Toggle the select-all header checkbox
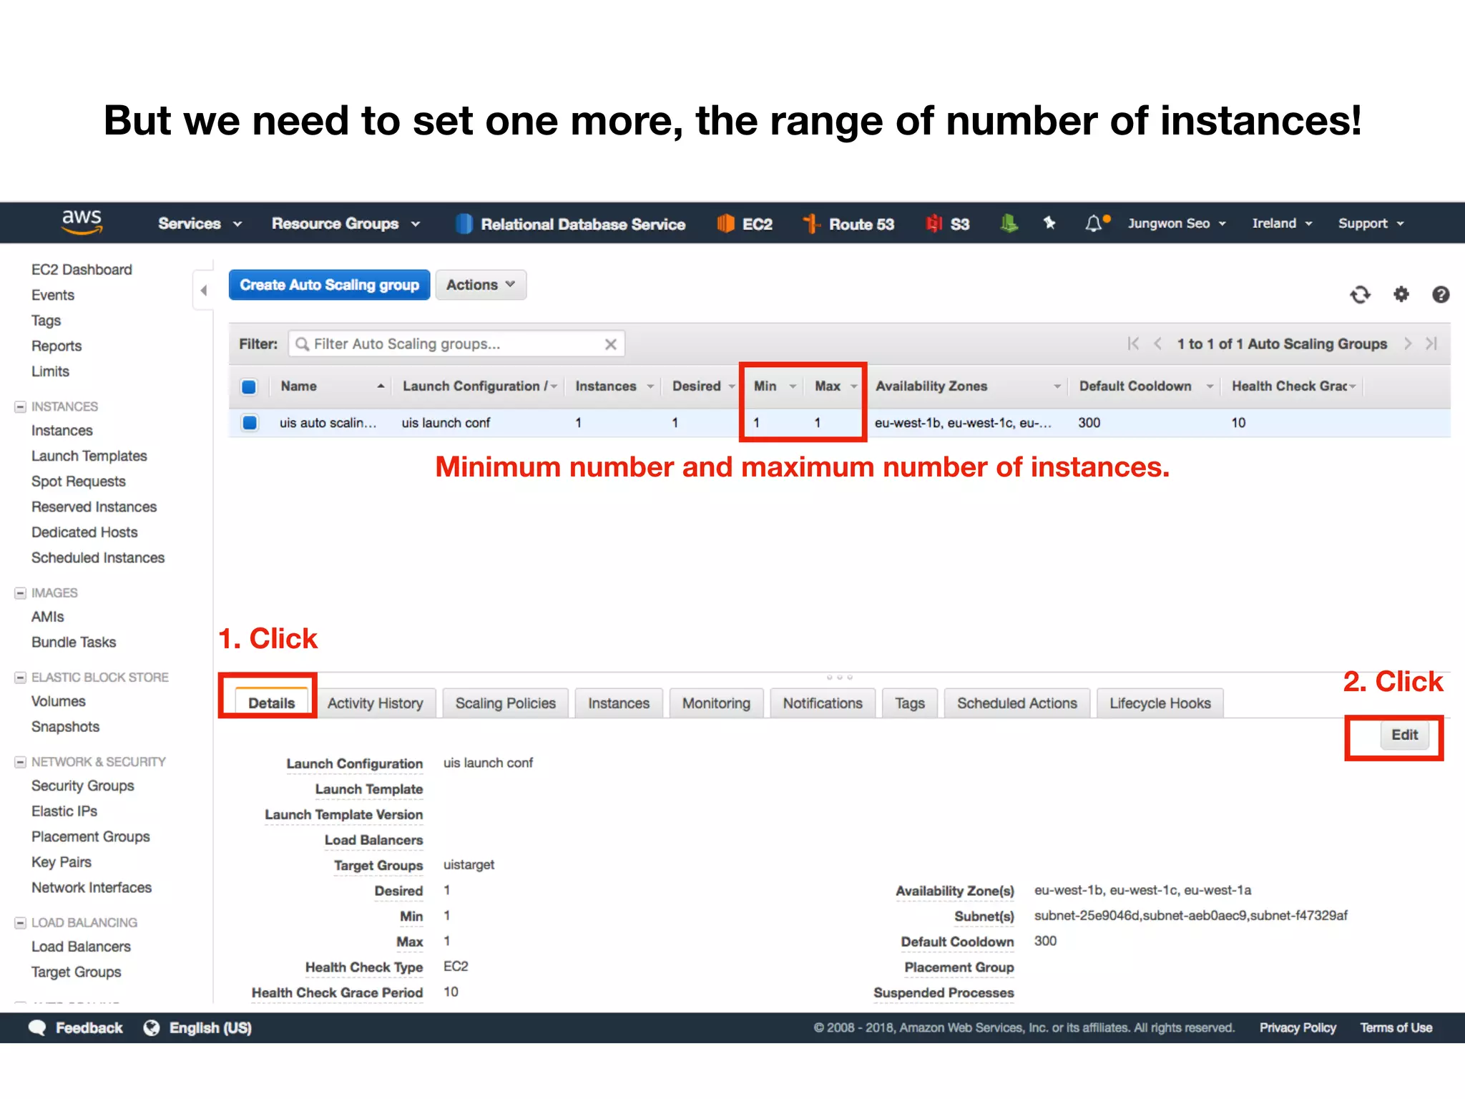 pyautogui.click(x=249, y=386)
